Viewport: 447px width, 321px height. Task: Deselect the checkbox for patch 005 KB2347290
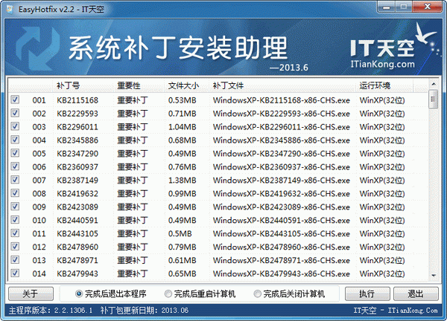15,153
